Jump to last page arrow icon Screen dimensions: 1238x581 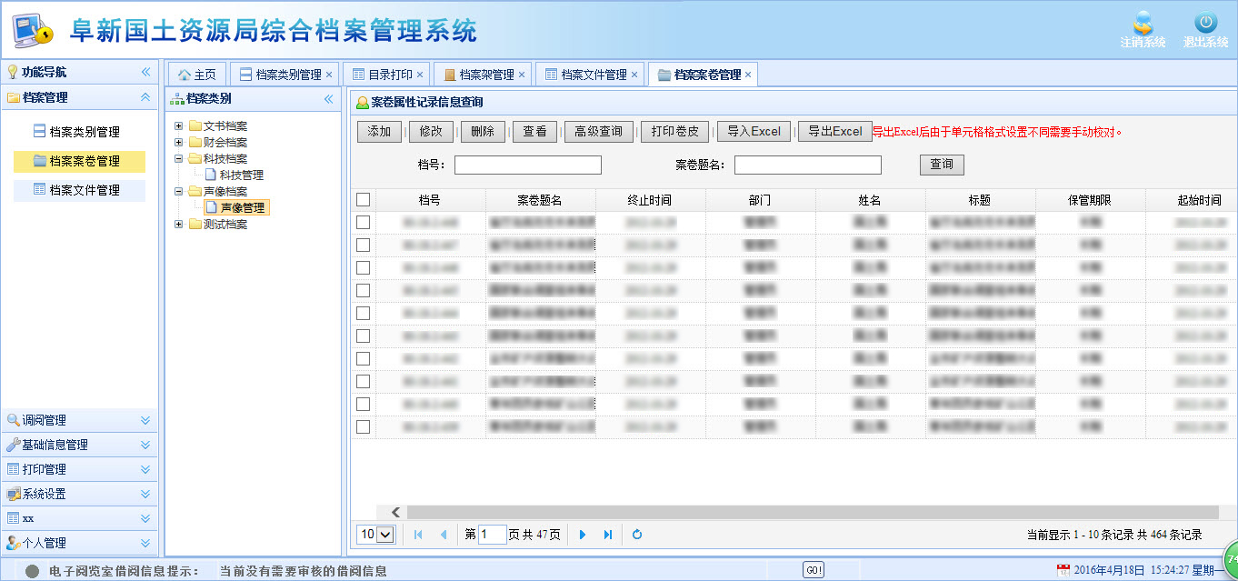tap(608, 535)
